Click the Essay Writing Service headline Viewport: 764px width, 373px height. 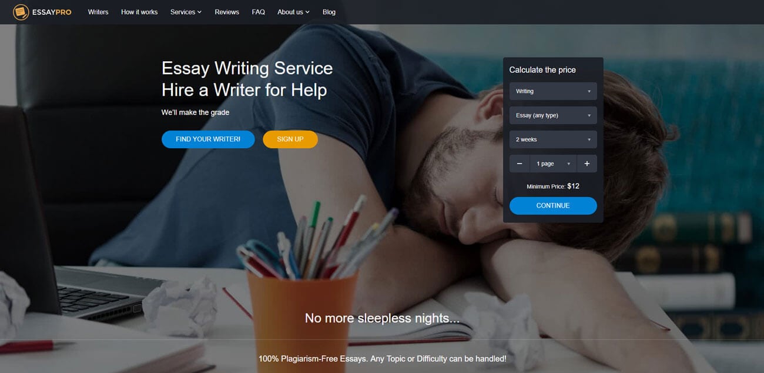(x=247, y=68)
